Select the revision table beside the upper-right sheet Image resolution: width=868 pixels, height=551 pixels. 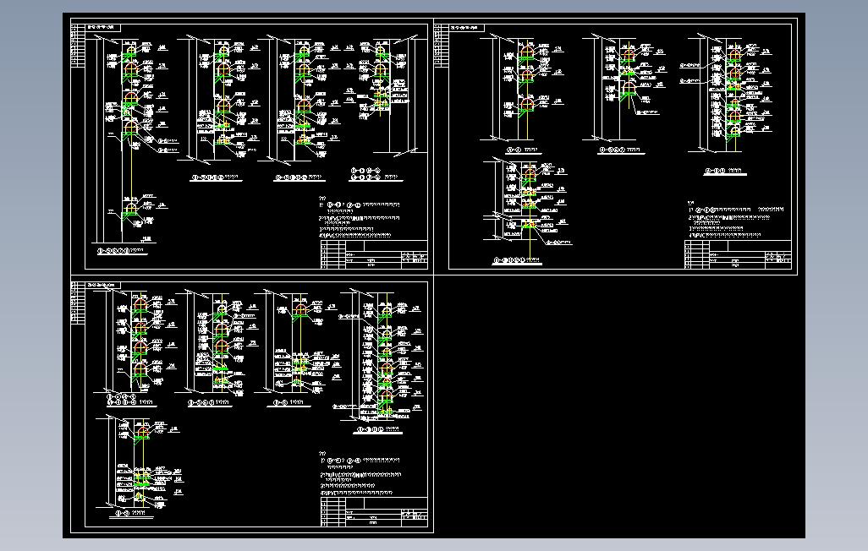[x=442, y=46]
